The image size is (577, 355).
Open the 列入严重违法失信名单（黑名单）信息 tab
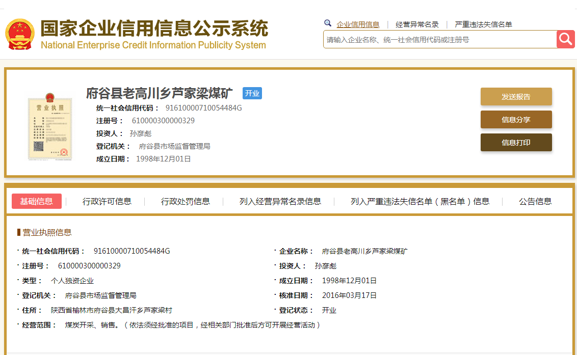(x=419, y=201)
